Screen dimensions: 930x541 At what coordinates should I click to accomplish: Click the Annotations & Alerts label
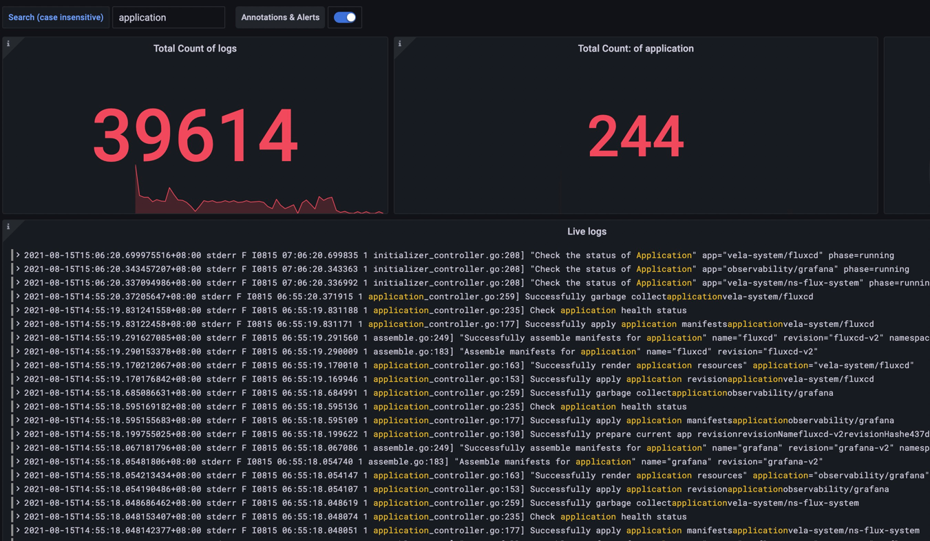(280, 17)
